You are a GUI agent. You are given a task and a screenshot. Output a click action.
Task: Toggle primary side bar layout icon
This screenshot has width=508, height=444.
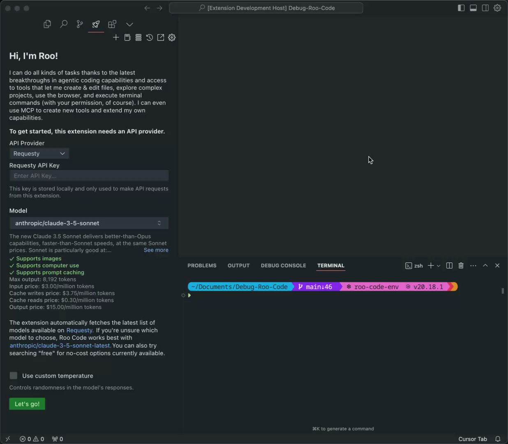click(x=461, y=8)
